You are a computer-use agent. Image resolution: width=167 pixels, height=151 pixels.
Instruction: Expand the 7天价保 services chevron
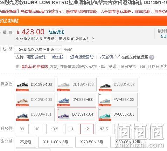tap(117, 57)
